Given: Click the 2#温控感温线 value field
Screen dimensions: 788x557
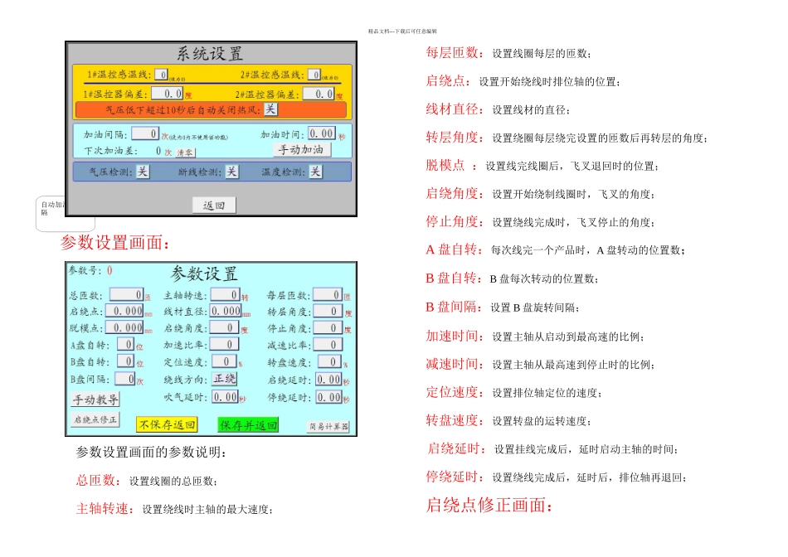Looking at the screenshot, I should point(314,75).
